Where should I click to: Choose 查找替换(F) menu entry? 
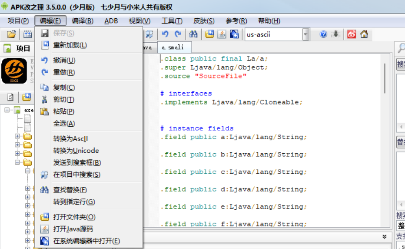(x=89, y=190)
